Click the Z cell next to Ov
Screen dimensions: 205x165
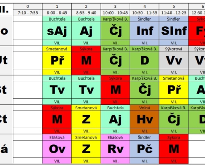click(86, 149)
